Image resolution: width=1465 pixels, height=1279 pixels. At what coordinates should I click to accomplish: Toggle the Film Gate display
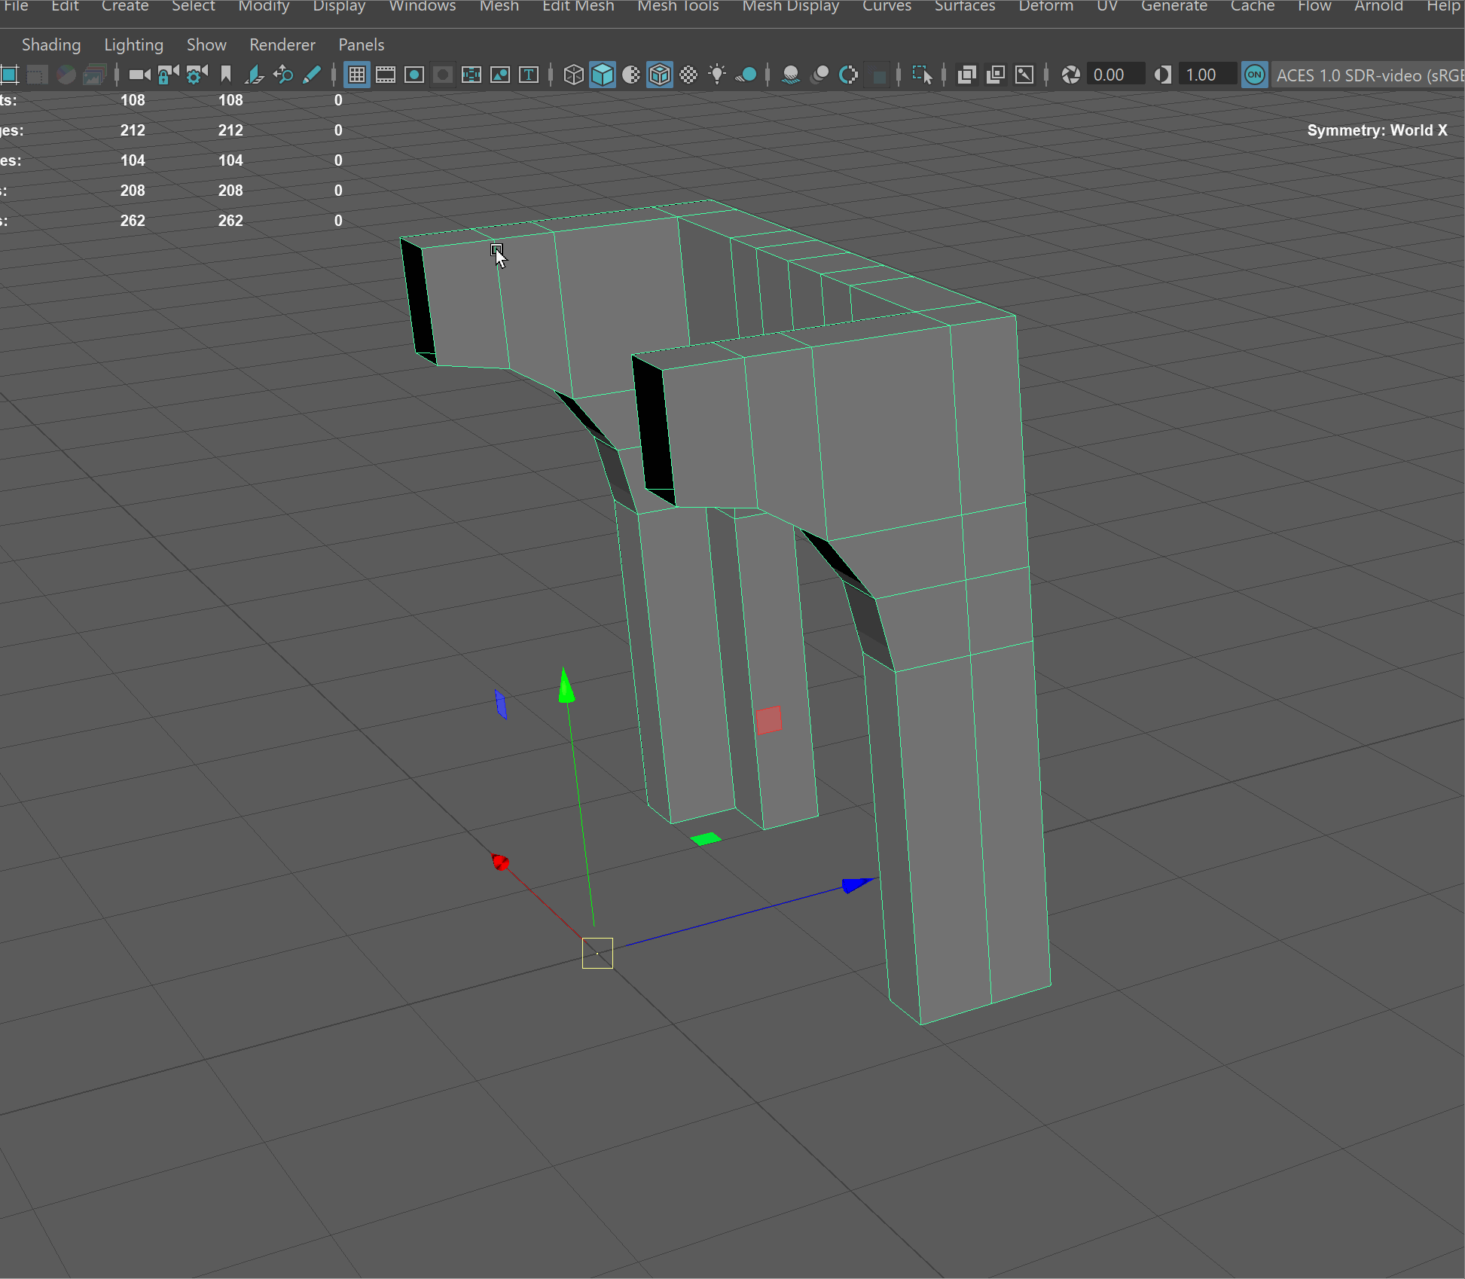coord(386,75)
